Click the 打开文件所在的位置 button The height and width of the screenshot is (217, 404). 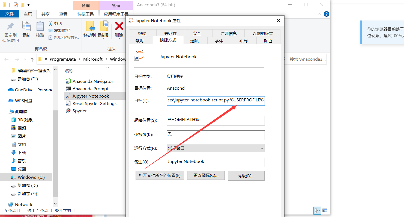[160, 175]
